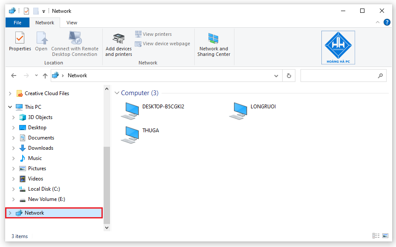Open the Recent locations dropdown arrow
This screenshot has width=396, height=247.
[36, 76]
